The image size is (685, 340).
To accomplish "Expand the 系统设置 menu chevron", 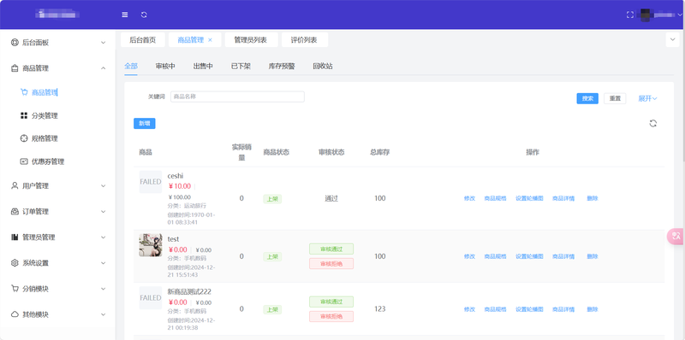I will pyautogui.click(x=103, y=263).
